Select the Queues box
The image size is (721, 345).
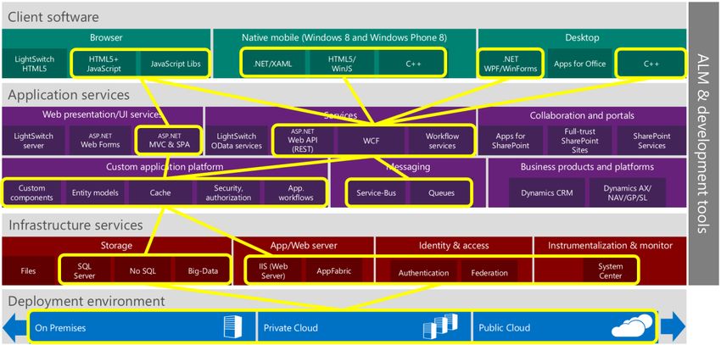pyautogui.click(x=441, y=193)
